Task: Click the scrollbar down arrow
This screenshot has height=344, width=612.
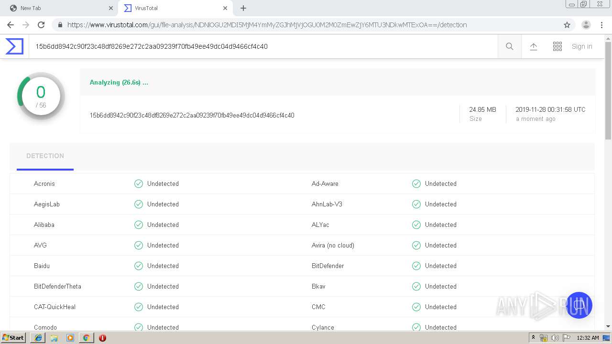Action: coord(608,326)
